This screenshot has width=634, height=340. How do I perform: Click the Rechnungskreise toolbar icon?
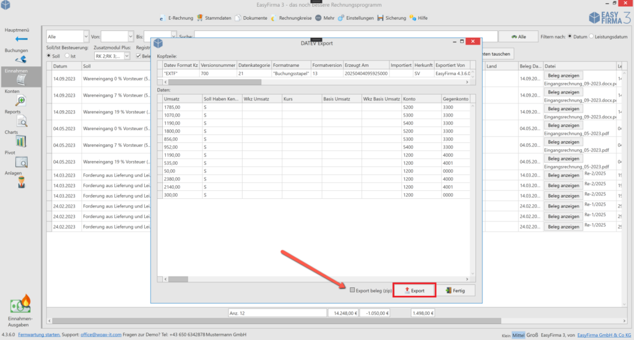coord(273,18)
